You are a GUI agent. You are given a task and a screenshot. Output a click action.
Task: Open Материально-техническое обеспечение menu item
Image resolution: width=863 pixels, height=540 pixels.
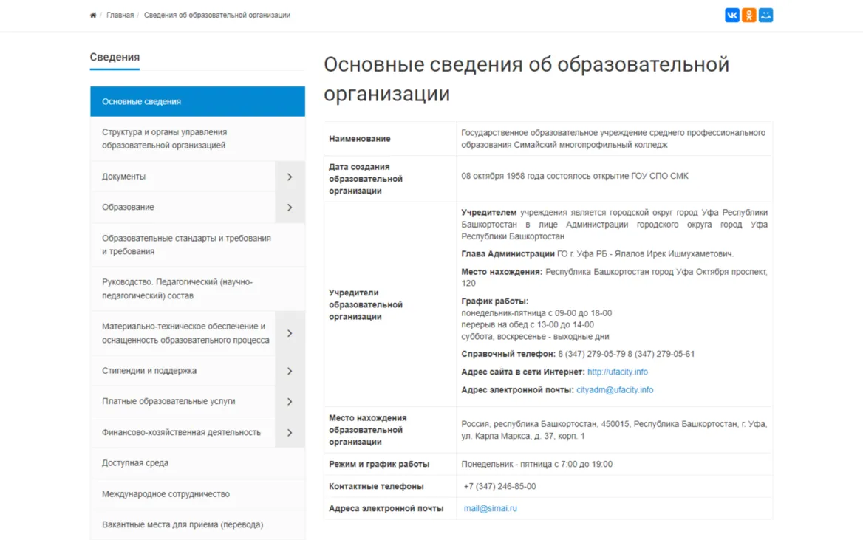(183, 333)
